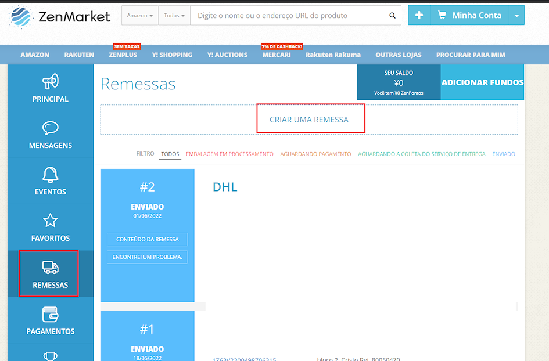The image size is (549, 361).
Task: Open the shopping cart icon
Action: (x=442, y=15)
